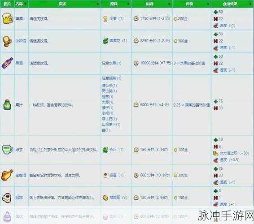
Task: Click the speed icon beside 速度 (+1) in coffee row
Action: (x=216, y=204)
